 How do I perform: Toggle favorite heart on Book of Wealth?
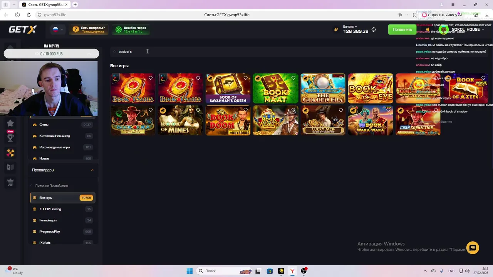[293, 110]
